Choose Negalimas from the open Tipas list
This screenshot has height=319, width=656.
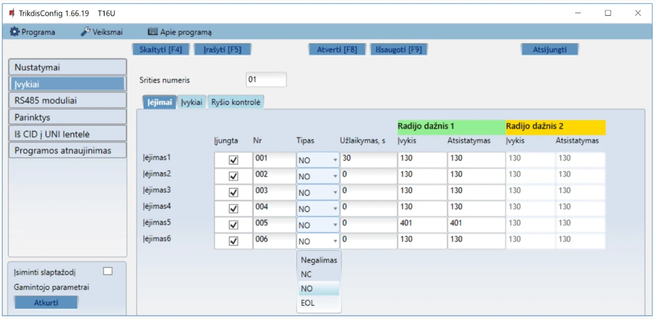319,260
